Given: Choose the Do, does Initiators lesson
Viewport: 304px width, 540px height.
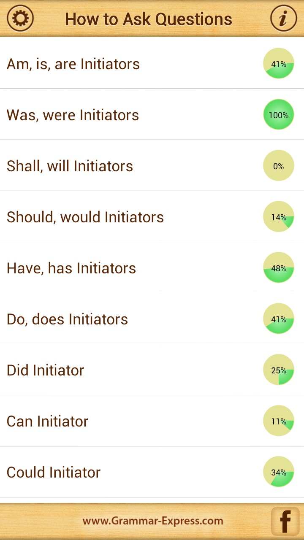Looking at the screenshot, I should point(152,319).
